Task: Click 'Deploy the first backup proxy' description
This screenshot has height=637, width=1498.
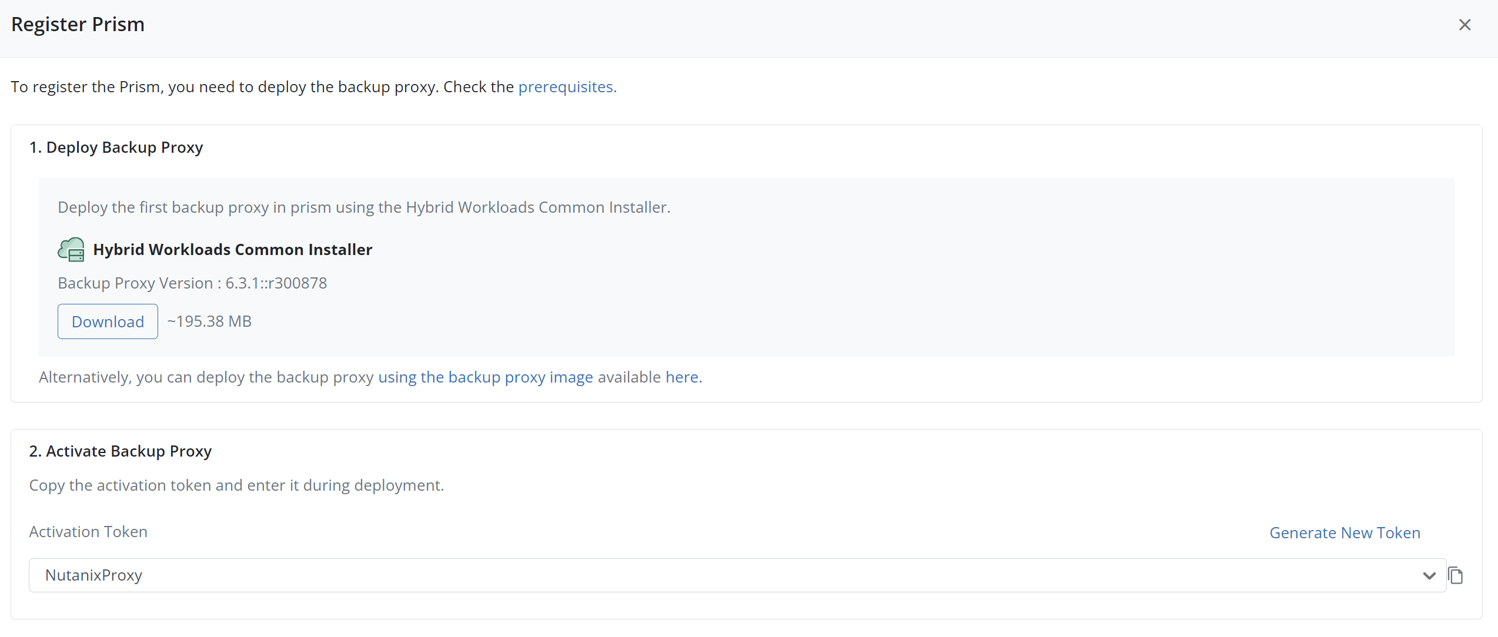Action: coord(363,207)
